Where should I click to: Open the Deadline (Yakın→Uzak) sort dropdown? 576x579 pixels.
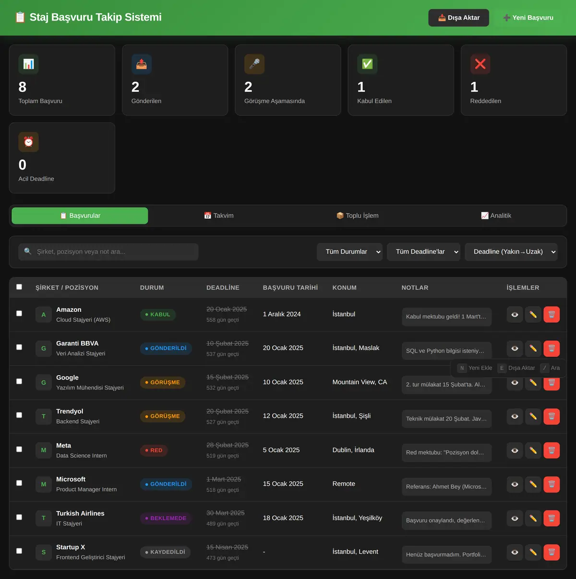511,252
